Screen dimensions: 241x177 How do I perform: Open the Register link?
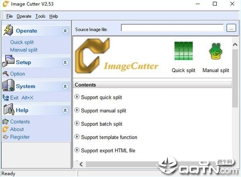(20, 137)
